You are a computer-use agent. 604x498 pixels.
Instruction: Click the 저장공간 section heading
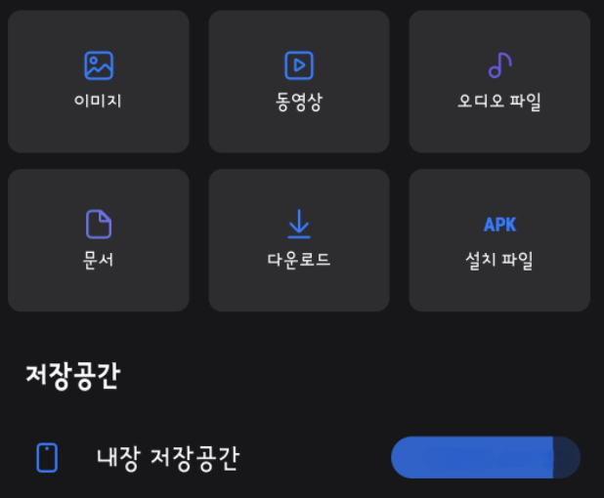[x=73, y=376]
